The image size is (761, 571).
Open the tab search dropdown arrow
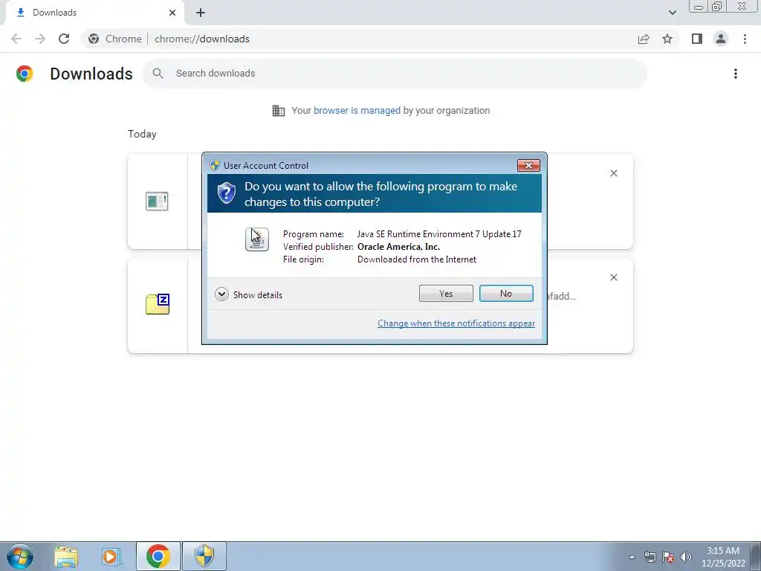(x=672, y=13)
